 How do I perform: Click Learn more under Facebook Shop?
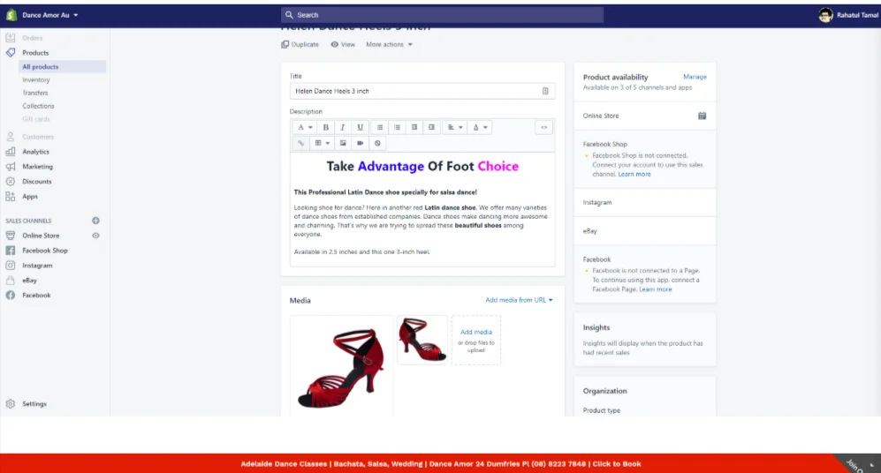click(634, 174)
